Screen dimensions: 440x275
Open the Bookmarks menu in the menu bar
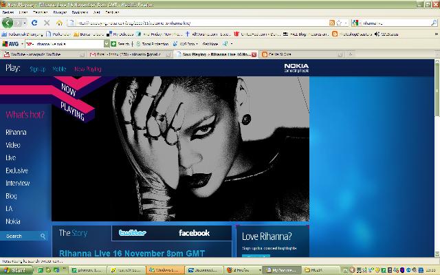(x=80, y=12)
